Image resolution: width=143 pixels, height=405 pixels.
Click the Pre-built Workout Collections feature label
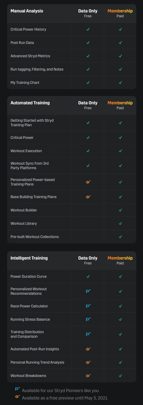35,237
